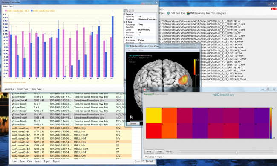Open the Graph Type dropdown
The height and width of the screenshot is (166, 277).
click(x=23, y=89)
